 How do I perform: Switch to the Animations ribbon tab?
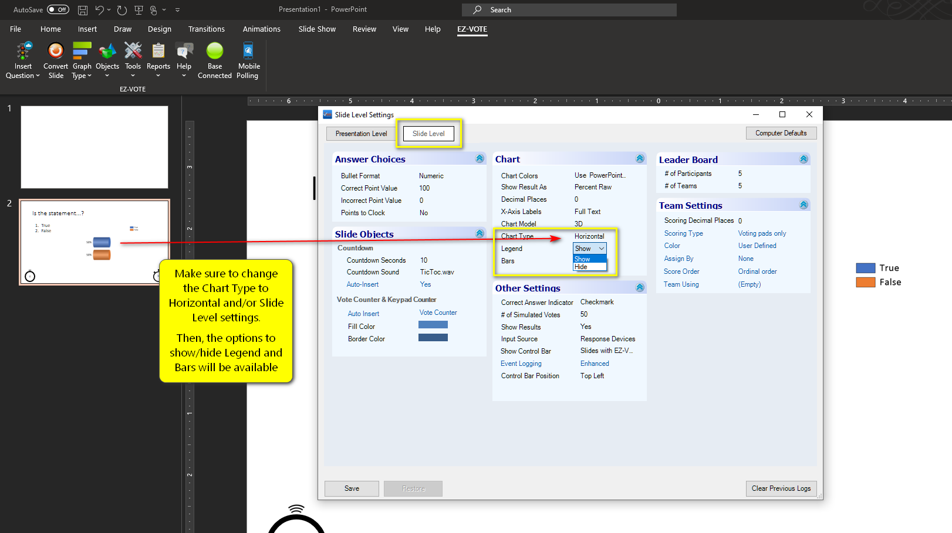(262, 29)
